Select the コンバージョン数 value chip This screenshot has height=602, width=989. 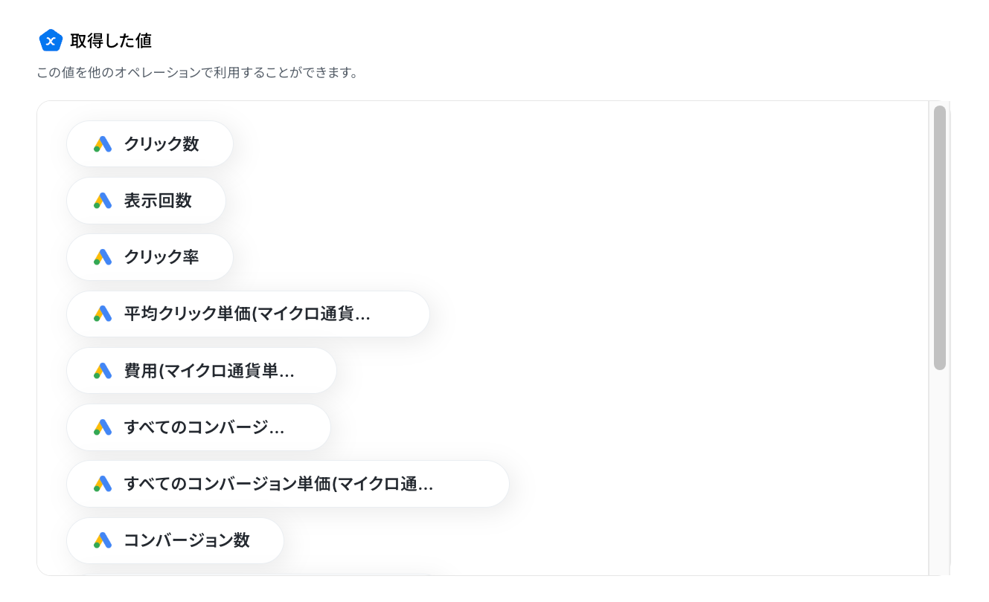(x=175, y=540)
